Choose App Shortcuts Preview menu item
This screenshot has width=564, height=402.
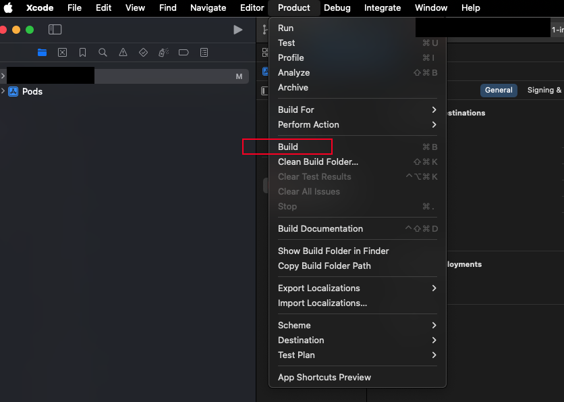tap(358, 377)
